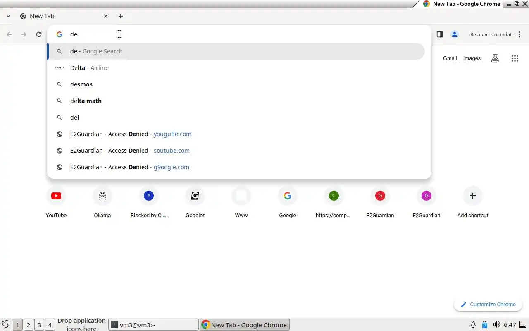Screen dimensions: 529x331
Task: Click the address bar containing 'de'
Action: [x=239, y=34]
